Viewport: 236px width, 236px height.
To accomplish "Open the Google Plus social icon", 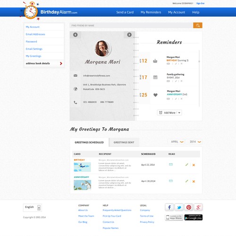I will pyautogui.click(x=198, y=207).
